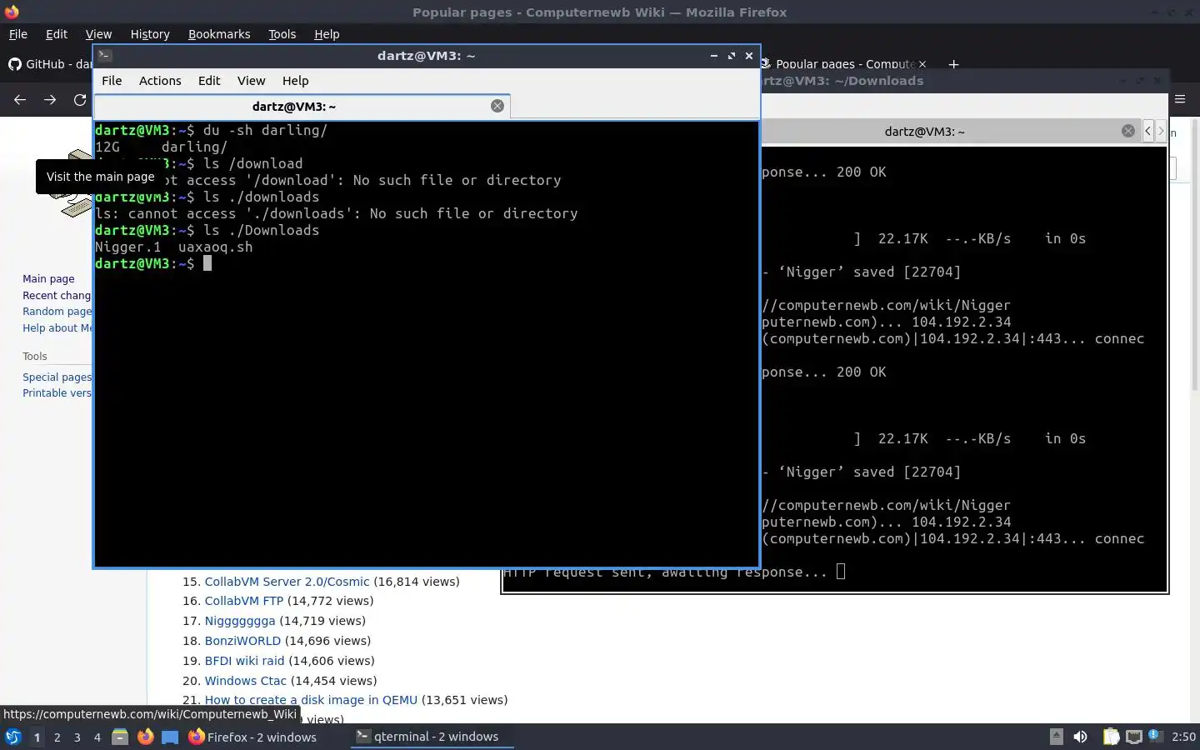This screenshot has height=750, width=1200.
Task: Close the Popular pages Firefox tab
Action: click(x=922, y=64)
